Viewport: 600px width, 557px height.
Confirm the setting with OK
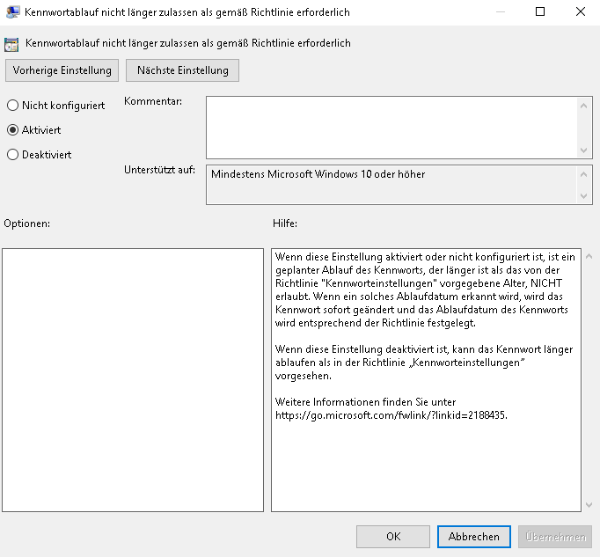[x=393, y=537]
